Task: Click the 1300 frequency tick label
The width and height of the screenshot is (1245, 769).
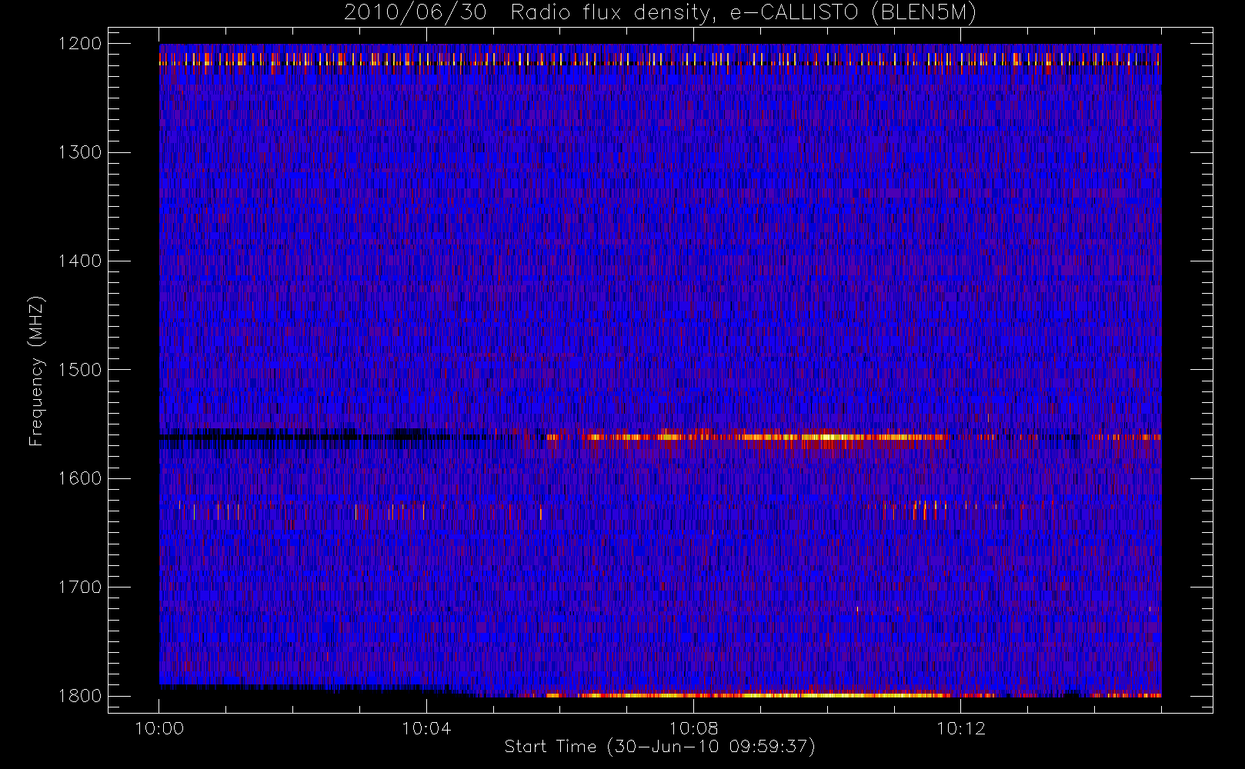Action: tap(80, 152)
